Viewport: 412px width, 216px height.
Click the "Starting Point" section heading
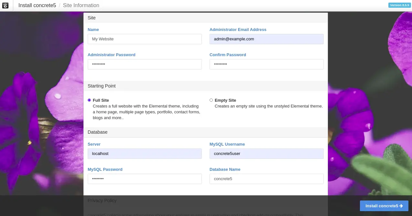pos(102,86)
